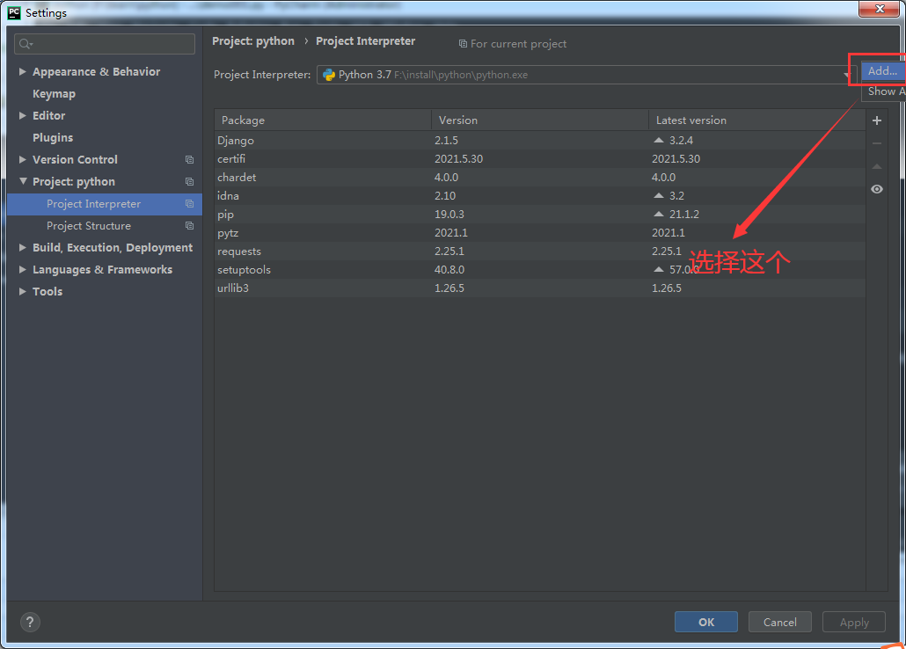
Task: Click copy icon next to Version Control
Action: pyautogui.click(x=189, y=159)
